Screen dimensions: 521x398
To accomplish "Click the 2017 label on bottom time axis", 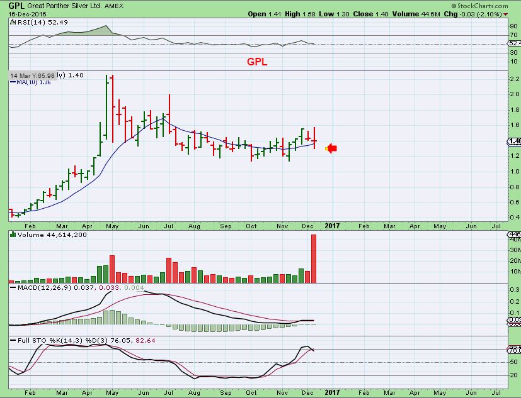I will point(332,393).
